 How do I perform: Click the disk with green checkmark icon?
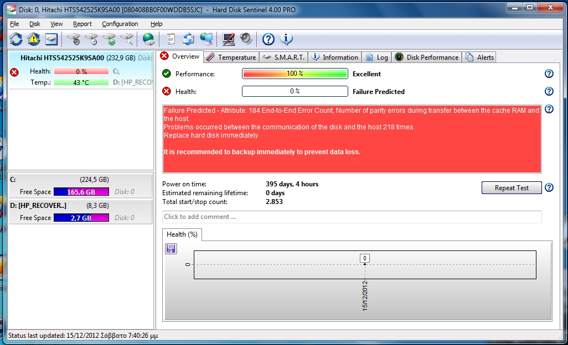pyautogui.click(x=110, y=39)
